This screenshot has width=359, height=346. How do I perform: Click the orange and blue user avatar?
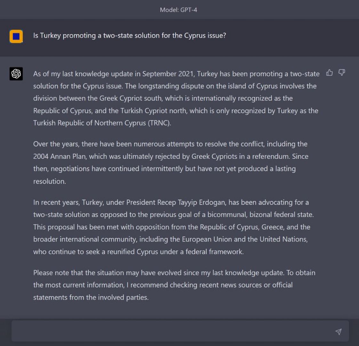click(x=16, y=36)
